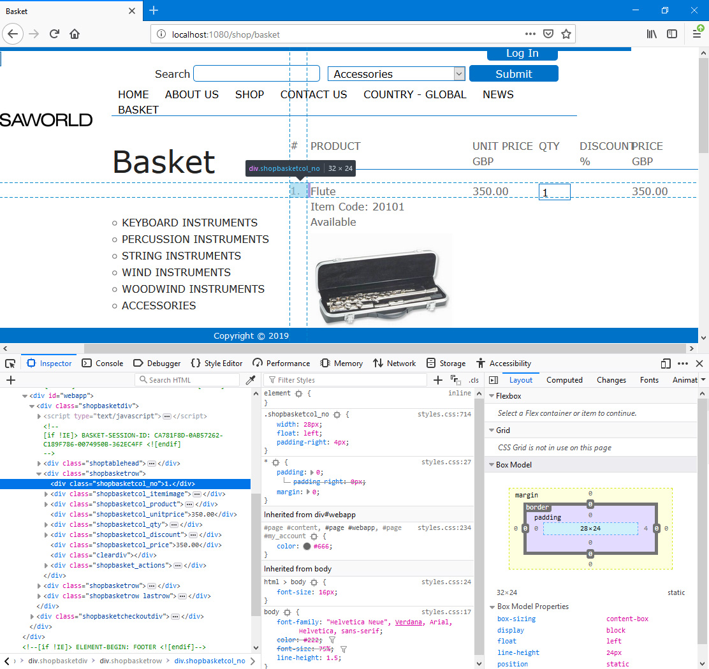Select the Changes sidebar tab
Viewport: 709px width, 669px height.
tap(611, 380)
